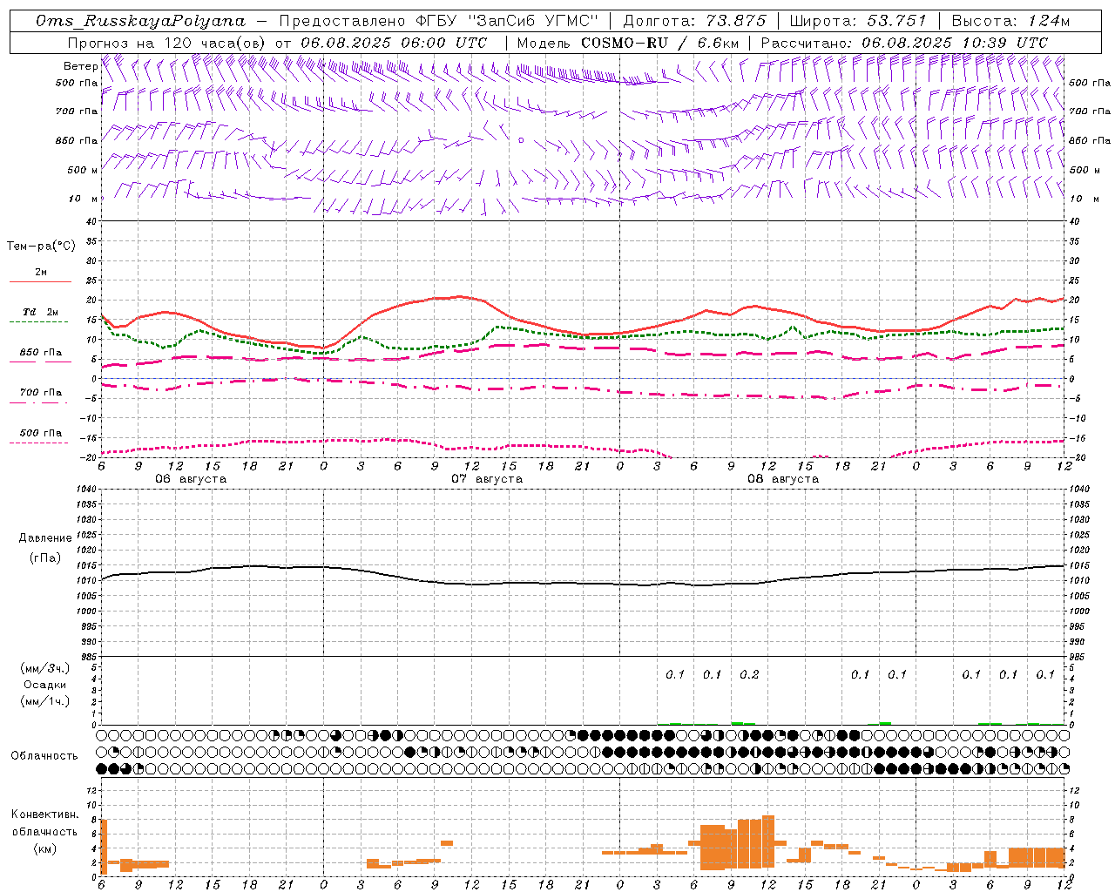Click the 07 августа date label
Image resolution: width=1115 pixels, height=892 pixels.
point(487,479)
